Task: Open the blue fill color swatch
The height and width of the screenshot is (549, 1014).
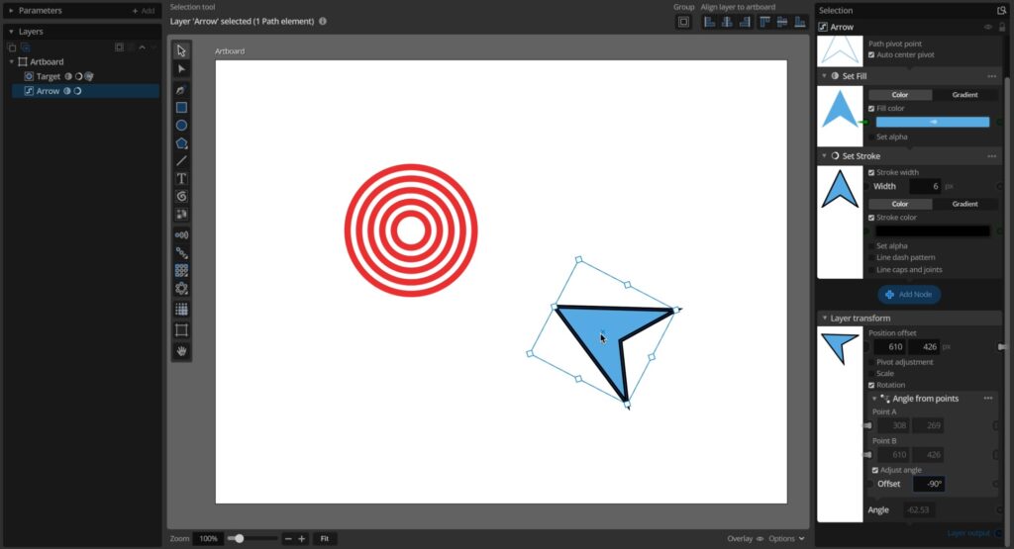Action: pos(932,122)
